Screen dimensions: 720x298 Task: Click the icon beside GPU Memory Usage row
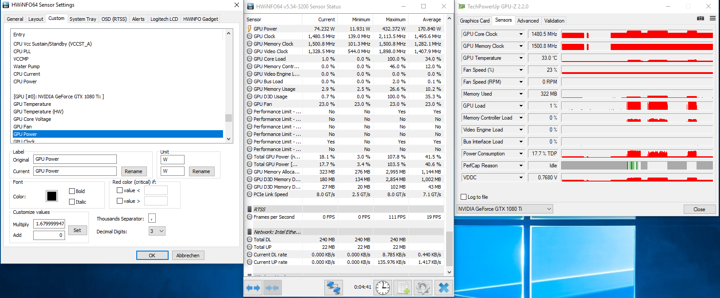(250, 89)
